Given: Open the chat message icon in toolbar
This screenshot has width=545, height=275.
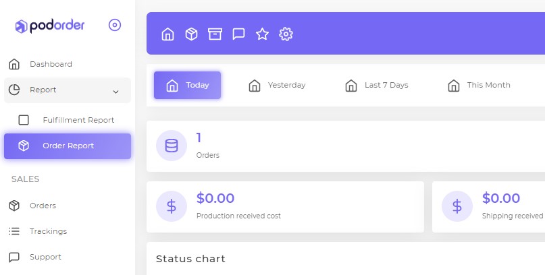Looking at the screenshot, I should 238,34.
